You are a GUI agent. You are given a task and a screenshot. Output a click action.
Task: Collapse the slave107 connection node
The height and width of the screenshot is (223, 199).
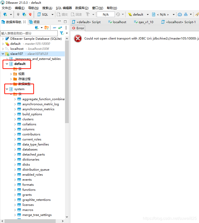(3, 54)
